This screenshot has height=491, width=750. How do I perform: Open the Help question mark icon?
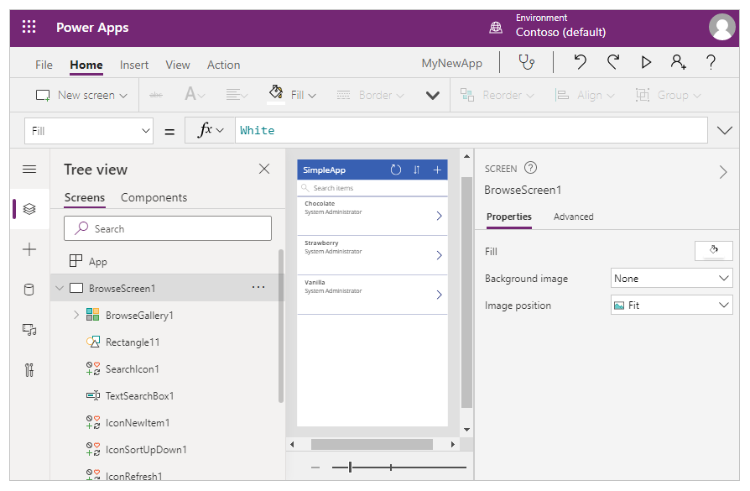[710, 64]
